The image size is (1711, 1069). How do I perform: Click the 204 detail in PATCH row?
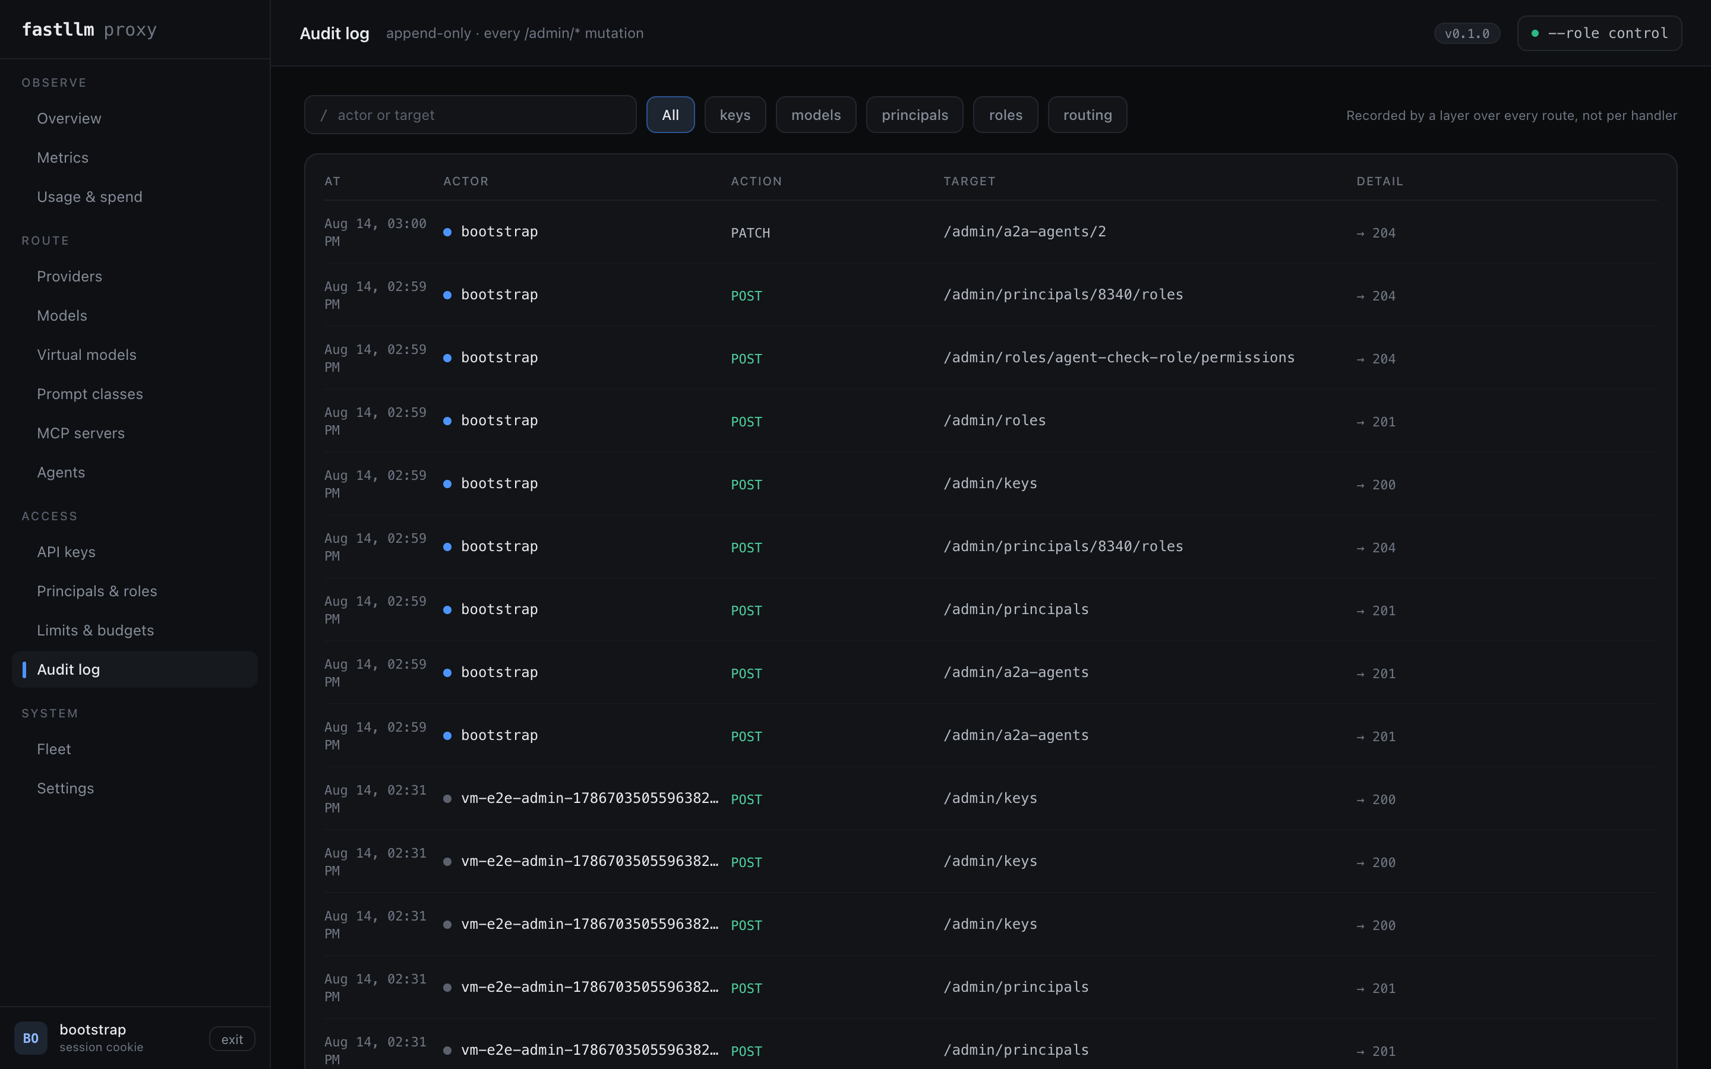pos(1376,233)
